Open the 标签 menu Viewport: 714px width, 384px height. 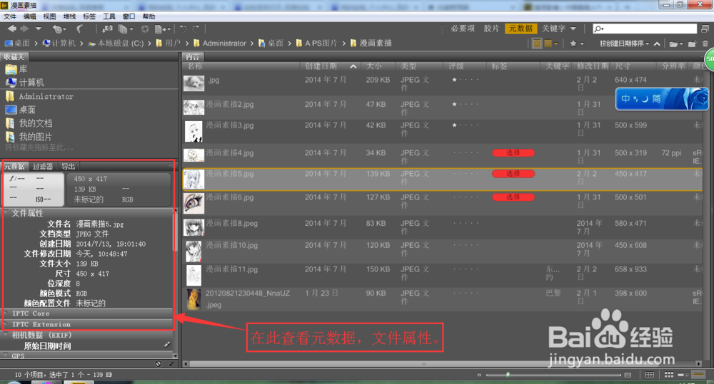pyautogui.click(x=89, y=16)
